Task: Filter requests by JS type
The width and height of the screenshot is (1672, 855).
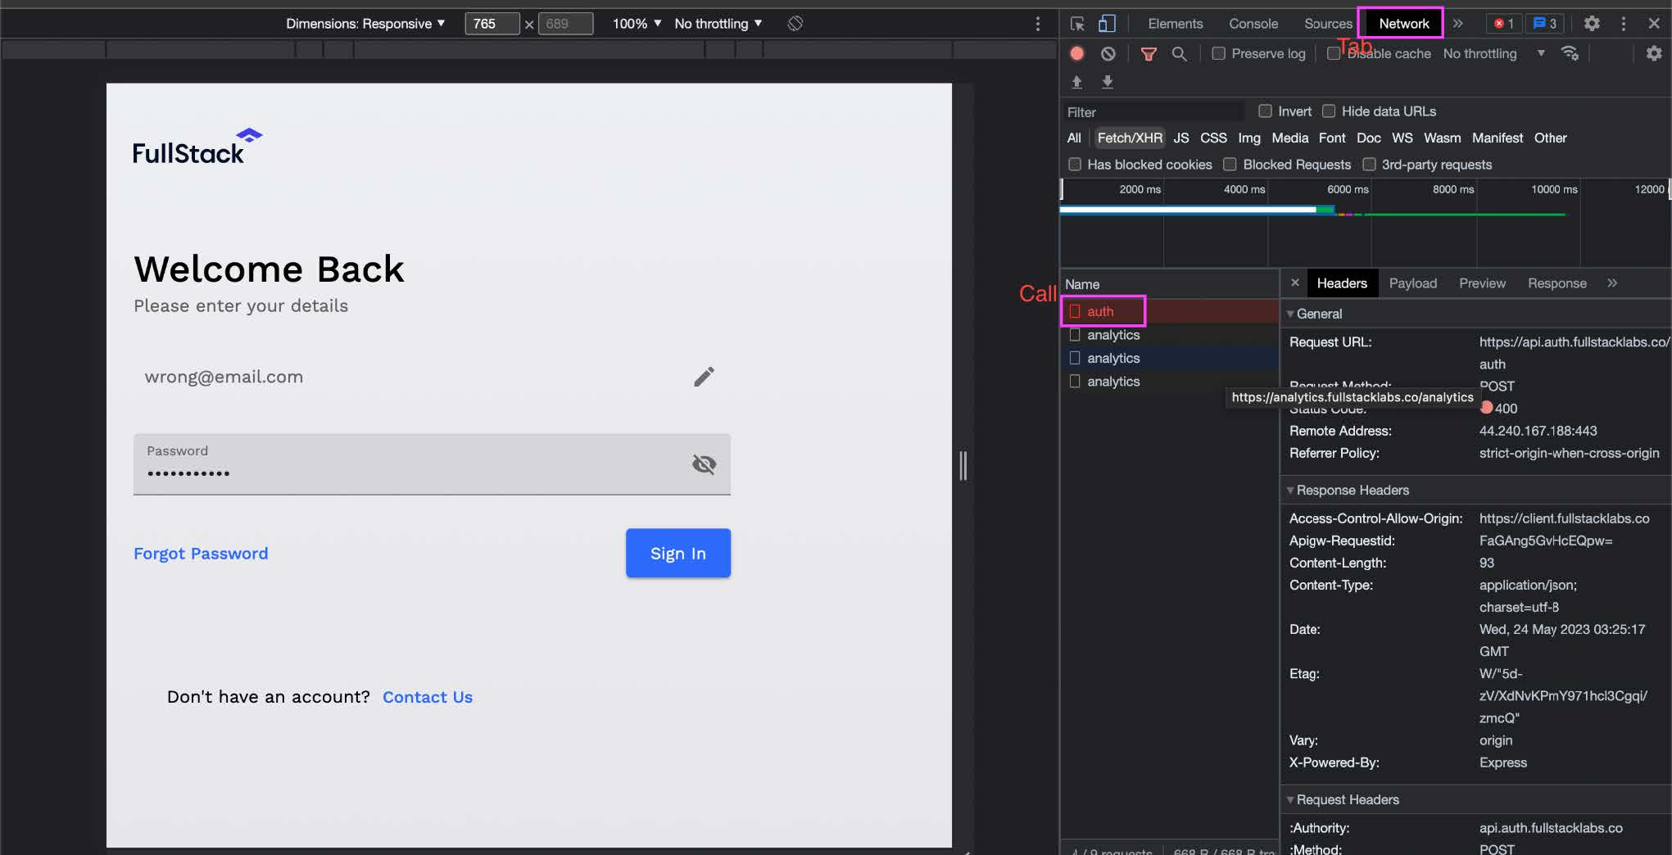Action: (x=1180, y=138)
